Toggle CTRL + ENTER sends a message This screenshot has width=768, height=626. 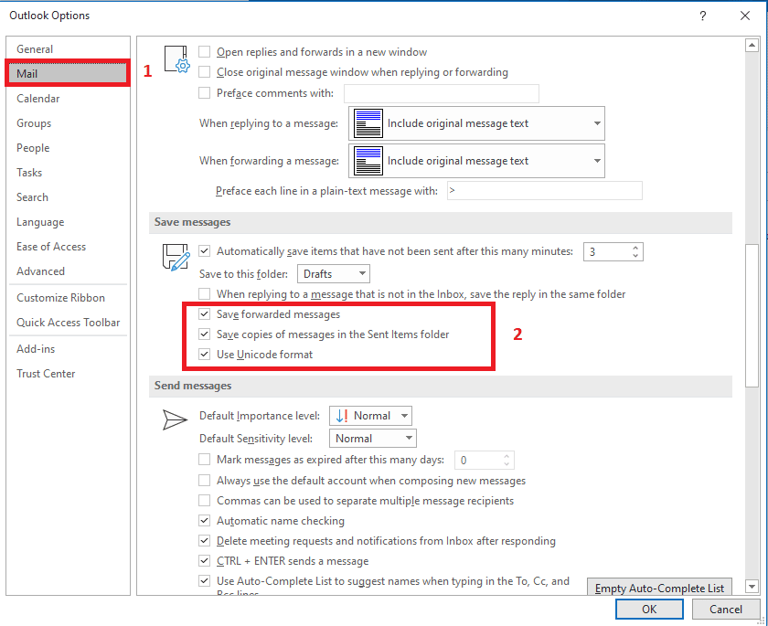click(x=204, y=560)
